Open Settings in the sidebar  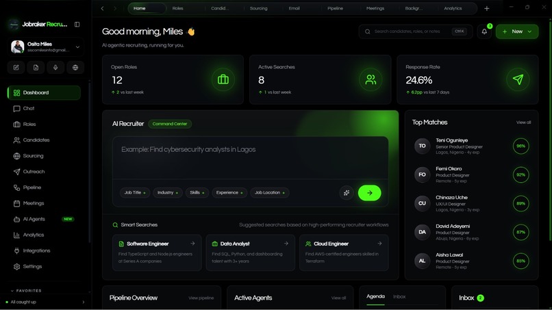(x=44, y=266)
